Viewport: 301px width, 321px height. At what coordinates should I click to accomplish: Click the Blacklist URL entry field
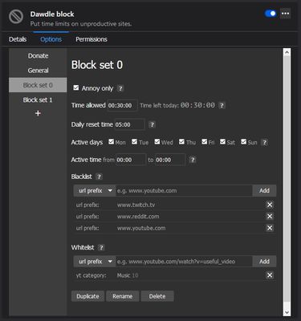click(184, 191)
